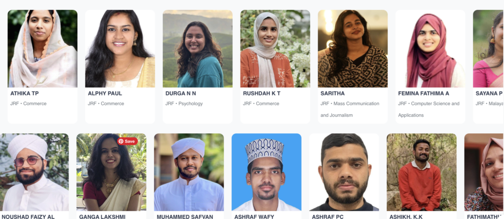The height and width of the screenshot is (219, 504).
Task: Click the ATHIKA TP name heading
Action: [25, 94]
